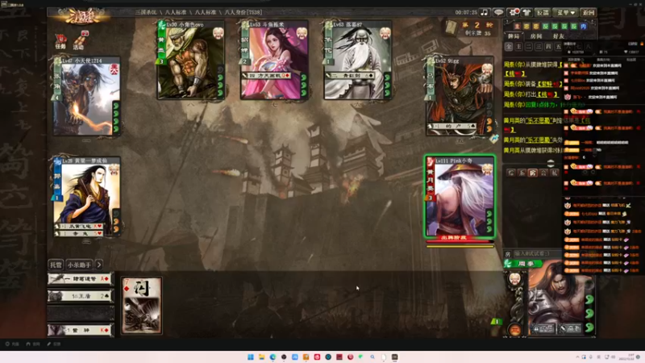Click the 返回 return button

pyautogui.click(x=589, y=12)
